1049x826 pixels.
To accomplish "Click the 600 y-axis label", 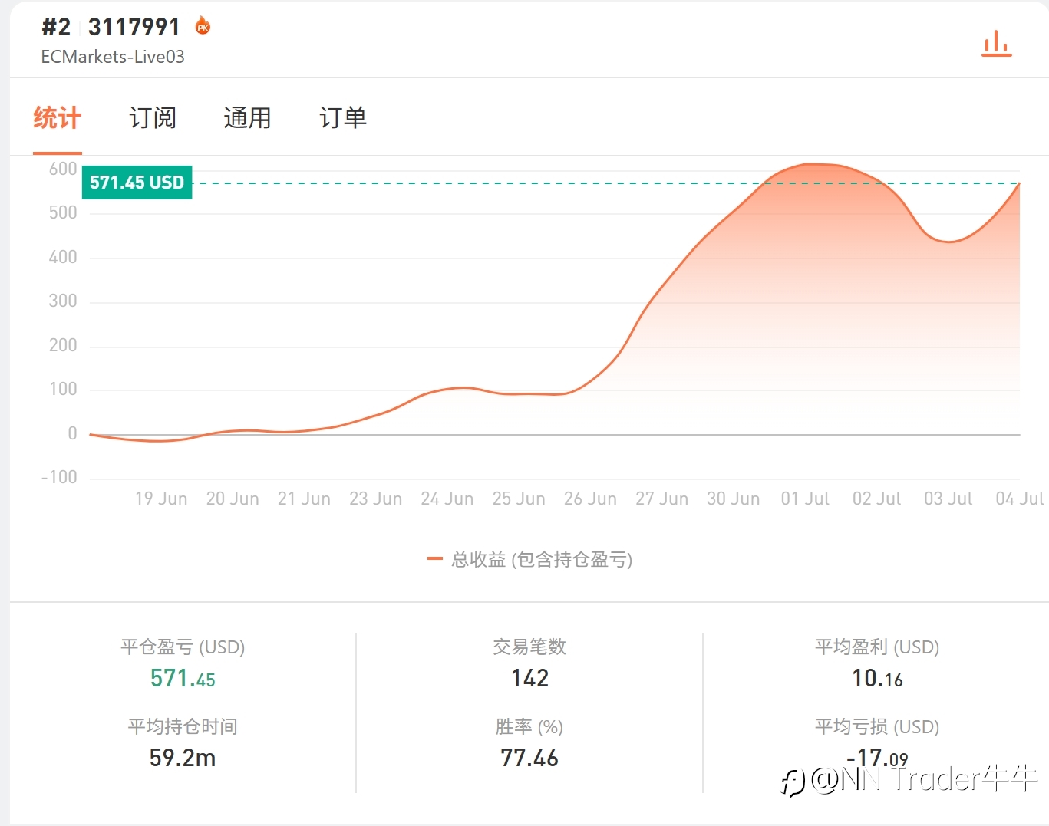I will (x=63, y=169).
